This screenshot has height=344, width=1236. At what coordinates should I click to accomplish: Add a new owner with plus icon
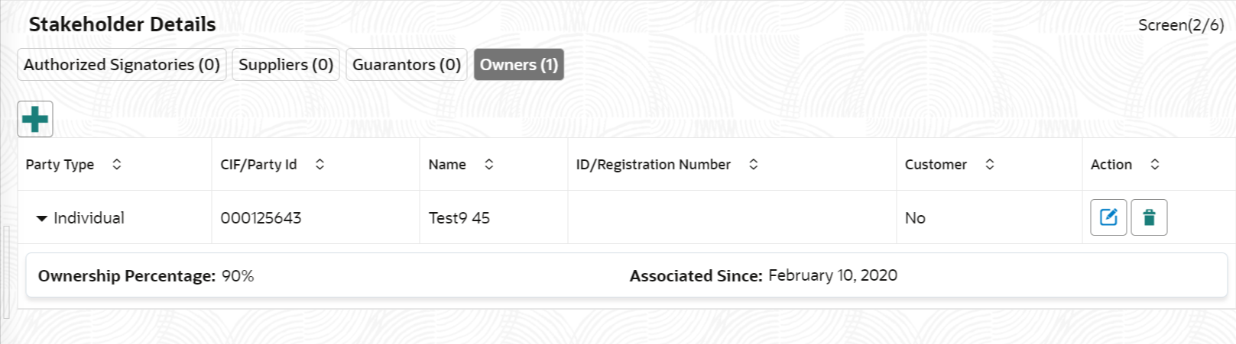[35, 119]
